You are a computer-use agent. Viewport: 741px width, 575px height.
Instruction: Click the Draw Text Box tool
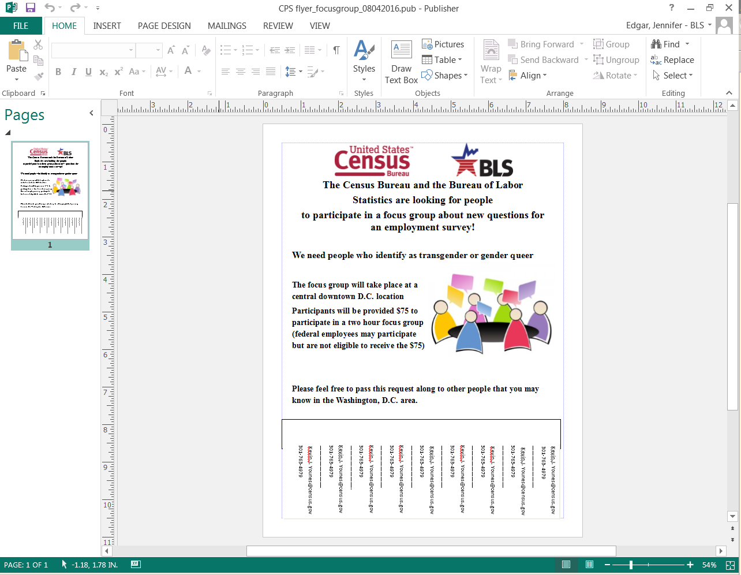click(401, 62)
